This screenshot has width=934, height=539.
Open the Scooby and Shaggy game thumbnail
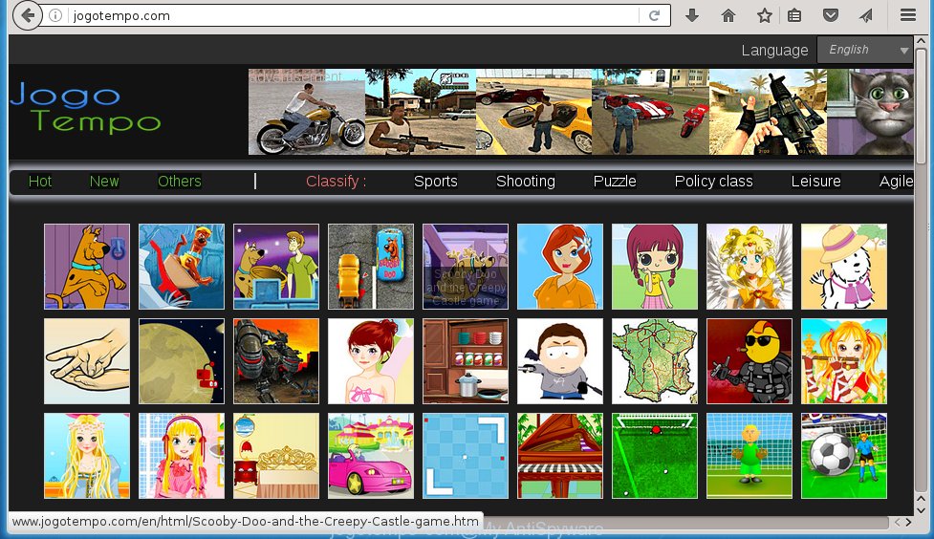coord(276,267)
